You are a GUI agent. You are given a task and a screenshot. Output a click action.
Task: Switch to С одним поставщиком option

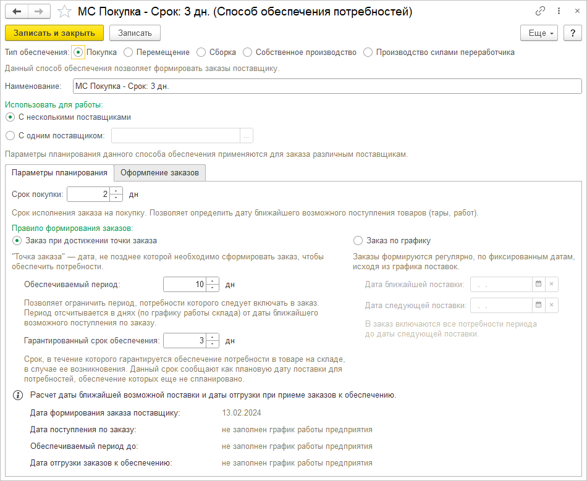[x=10, y=135]
